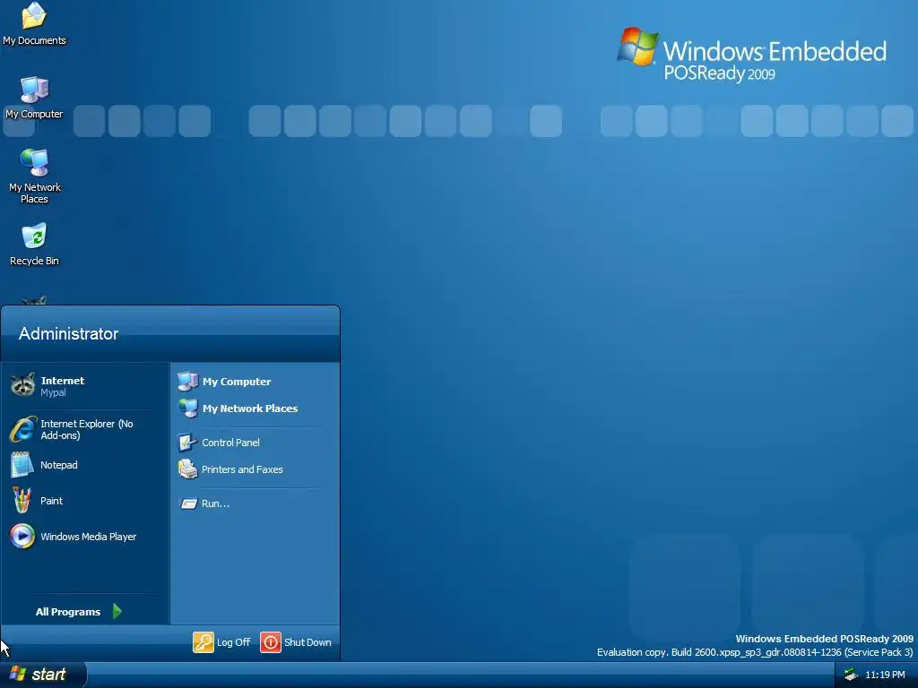
Task: Open the Run... dialog icon
Action: 188,503
